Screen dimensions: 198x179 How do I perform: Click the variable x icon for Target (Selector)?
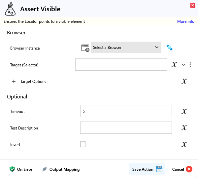click(x=174, y=65)
